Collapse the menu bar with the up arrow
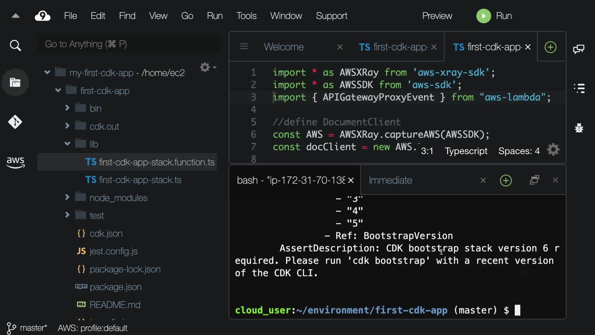Image resolution: width=595 pixels, height=335 pixels. [x=15, y=16]
